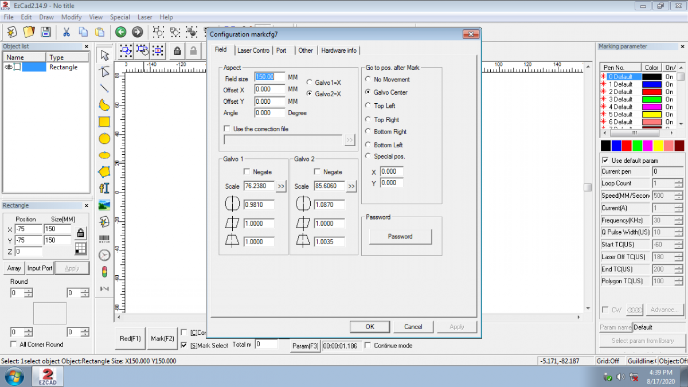
Task: Choose the Text tool in the toolbox
Action: [104, 187]
